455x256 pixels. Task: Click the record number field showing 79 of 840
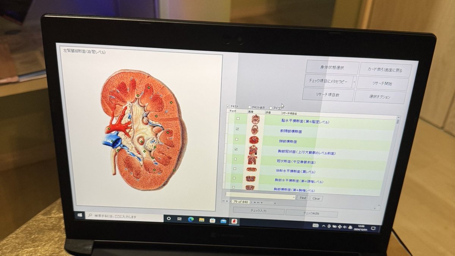click(241, 202)
